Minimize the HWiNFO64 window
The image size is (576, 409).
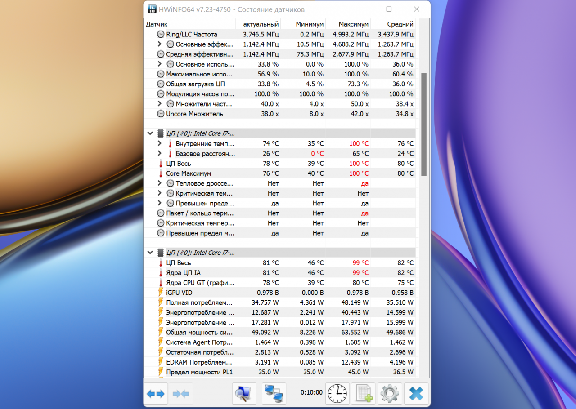click(362, 9)
